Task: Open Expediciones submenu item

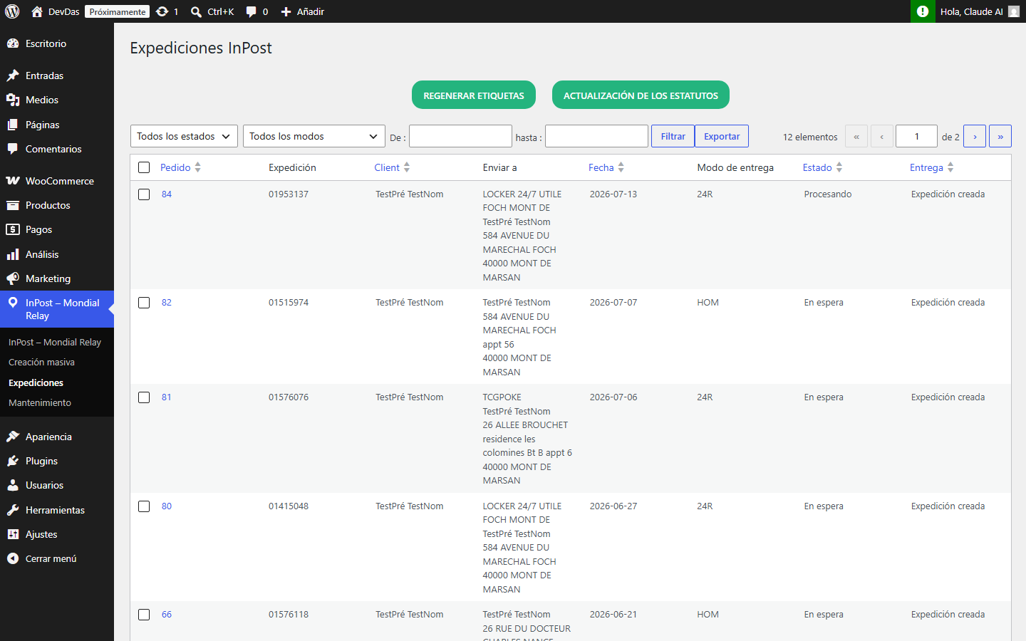Action: click(x=36, y=382)
